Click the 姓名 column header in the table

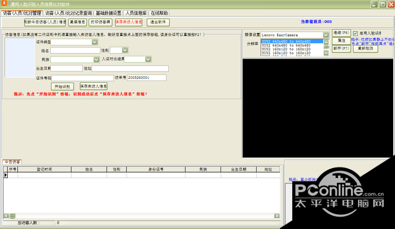coord(89,169)
